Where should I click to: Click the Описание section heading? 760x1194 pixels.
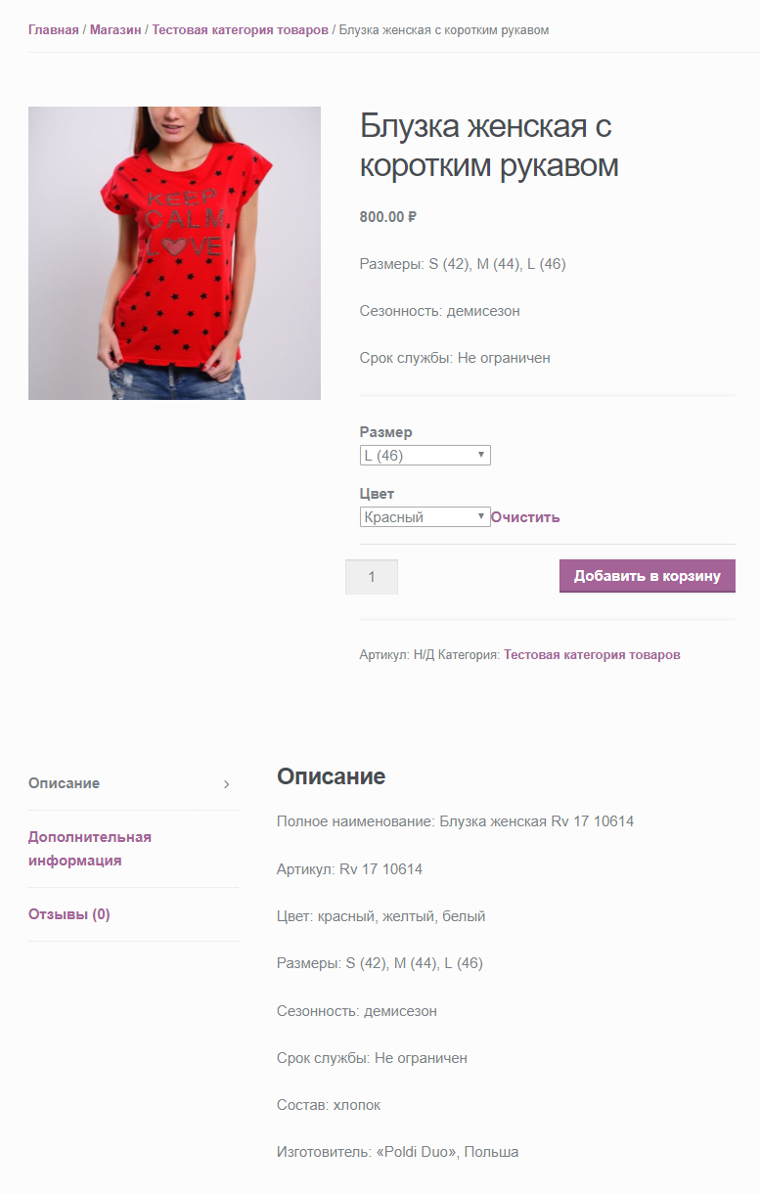pos(332,776)
